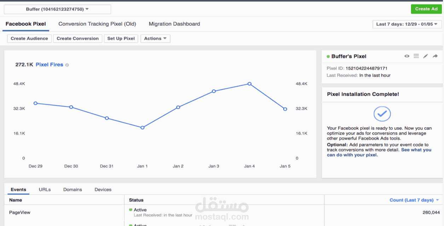Click the blue checkmark circle icon
This screenshot has height=226, width=444.
tap(382, 114)
